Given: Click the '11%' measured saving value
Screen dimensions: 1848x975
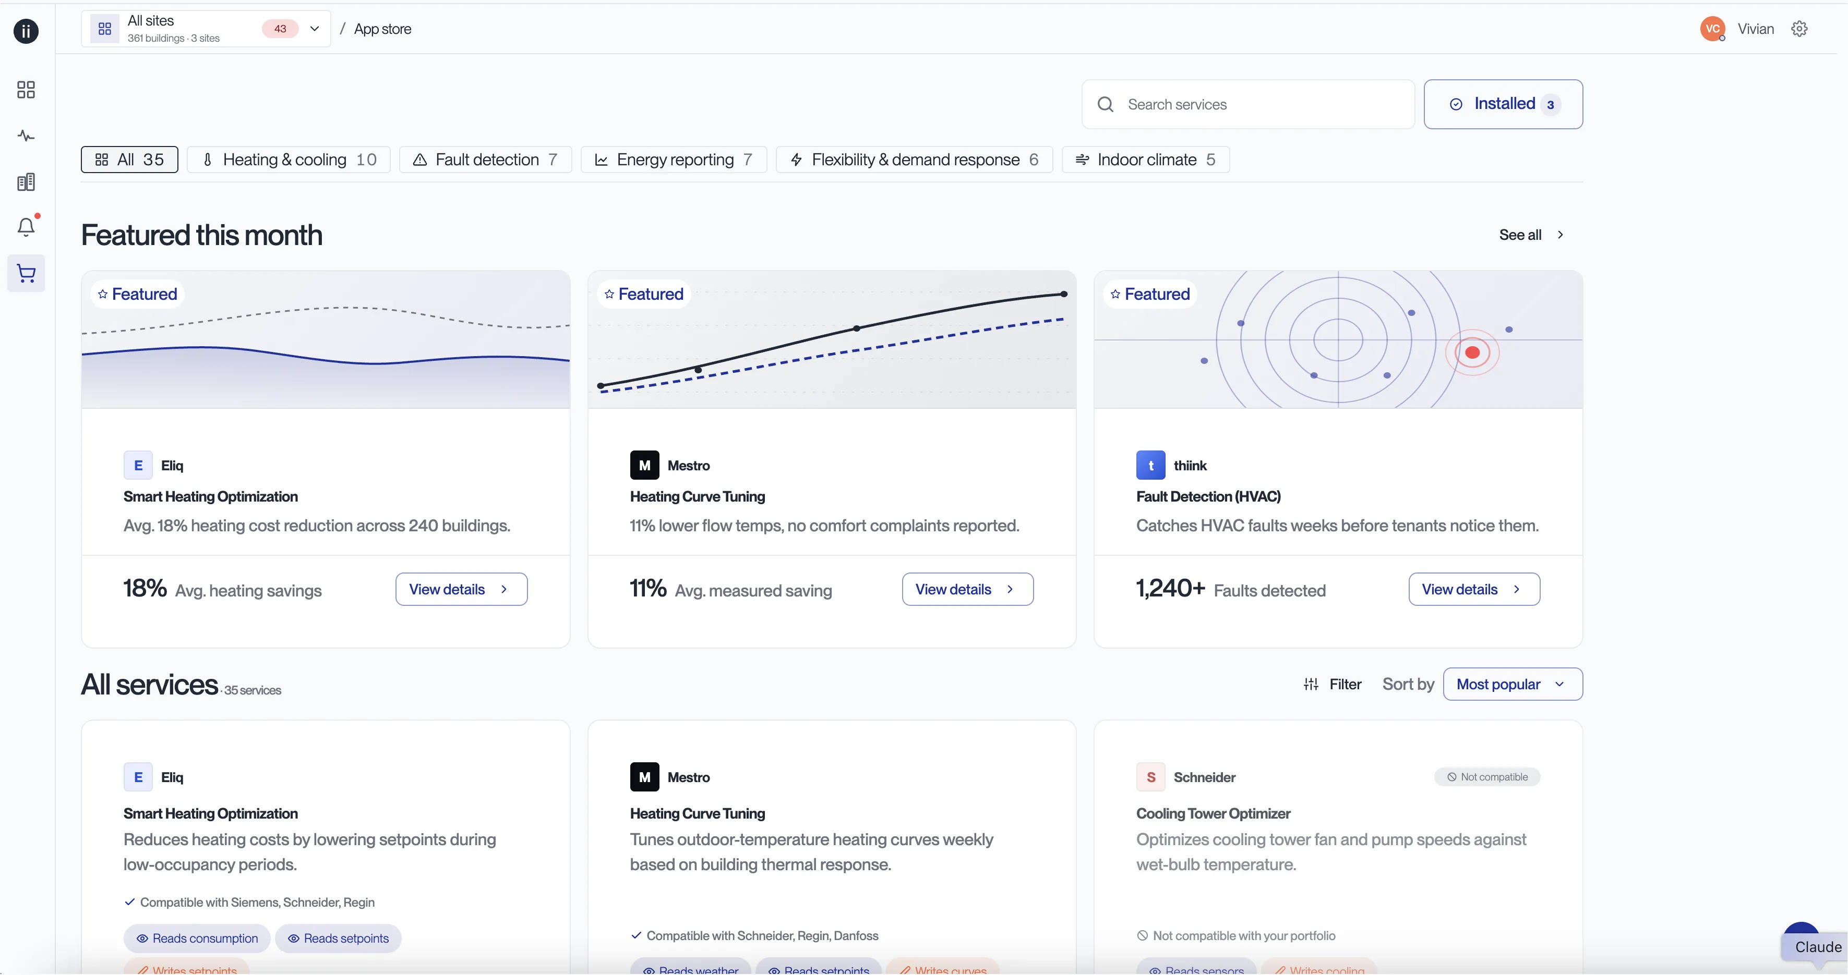Looking at the screenshot, I should click(648, 589).
